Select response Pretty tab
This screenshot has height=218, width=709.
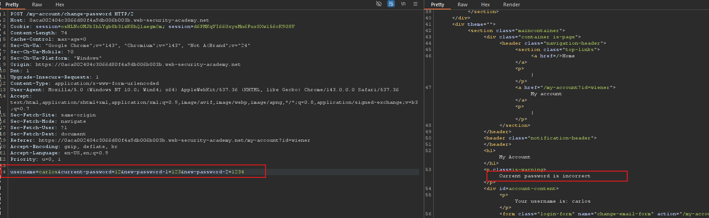(x=438, y=5)
